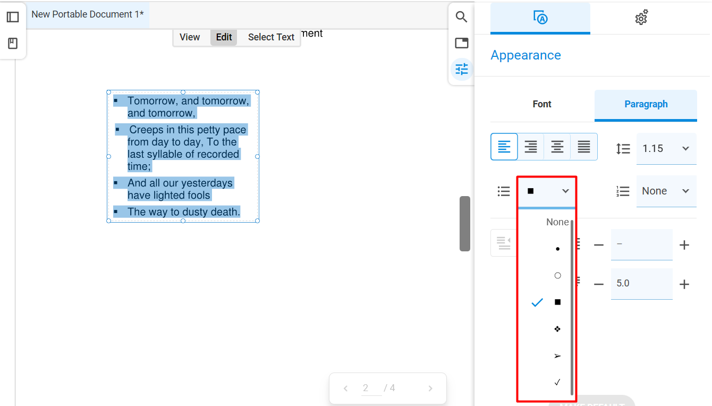Image resolution: width=712 pixels, height=406 pixels.
Task: Toggle the sidebar panel icon
Action: pyautogui.click(x=13, y=17)
